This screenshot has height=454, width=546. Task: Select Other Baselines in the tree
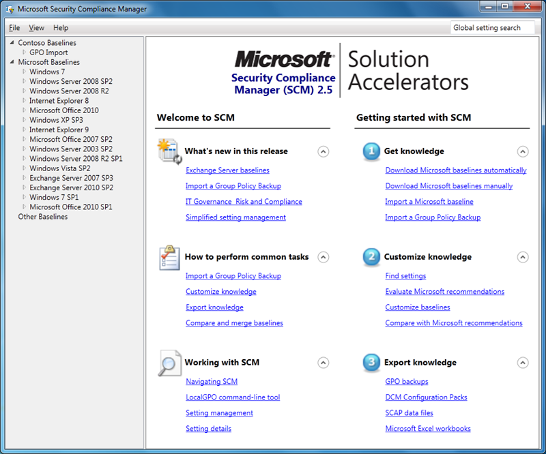43,217
